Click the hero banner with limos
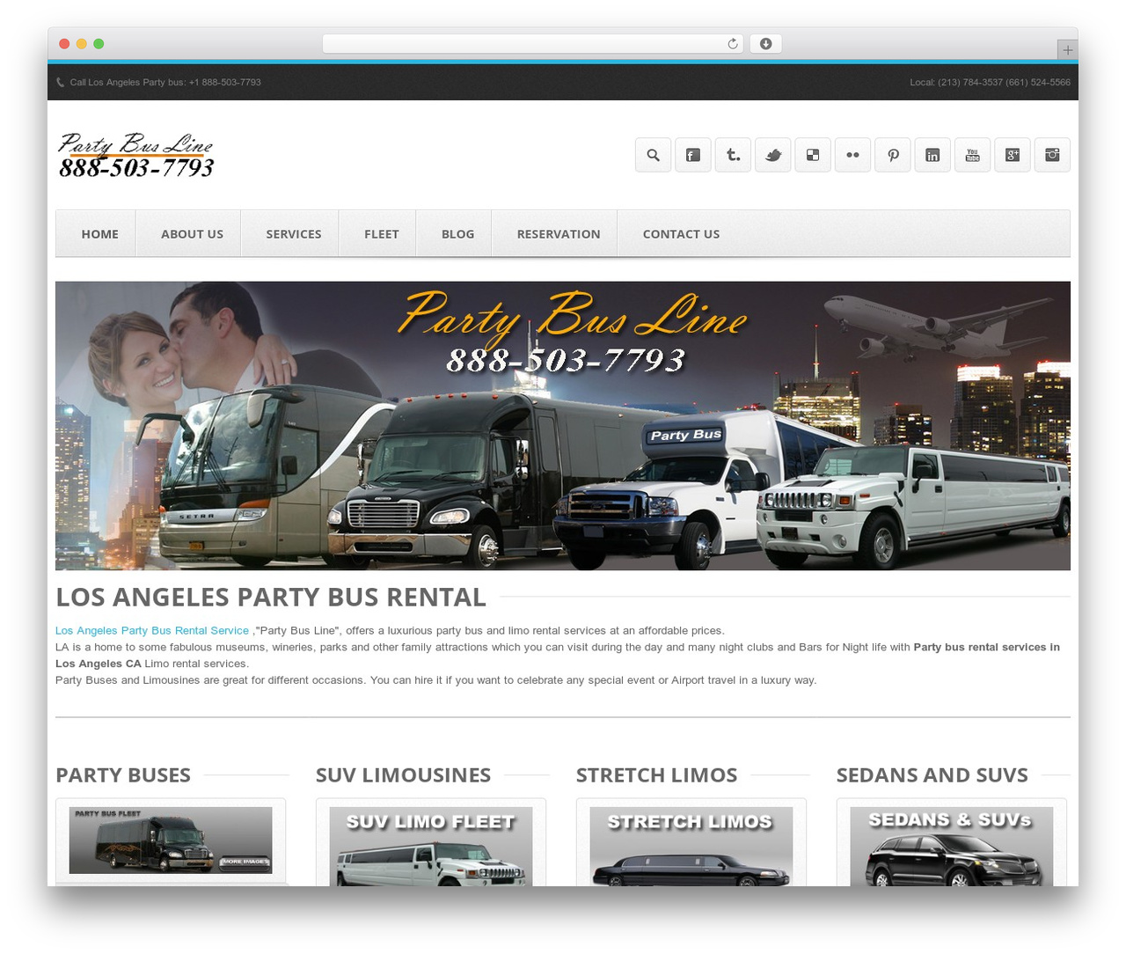This screenshot has width=1126, height=954. pyautogui.click(x=563, y=426)
